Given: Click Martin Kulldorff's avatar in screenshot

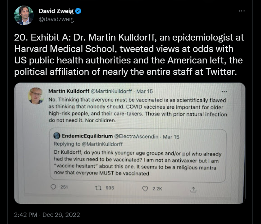Looking at the screenshot, I should [37, 96].
